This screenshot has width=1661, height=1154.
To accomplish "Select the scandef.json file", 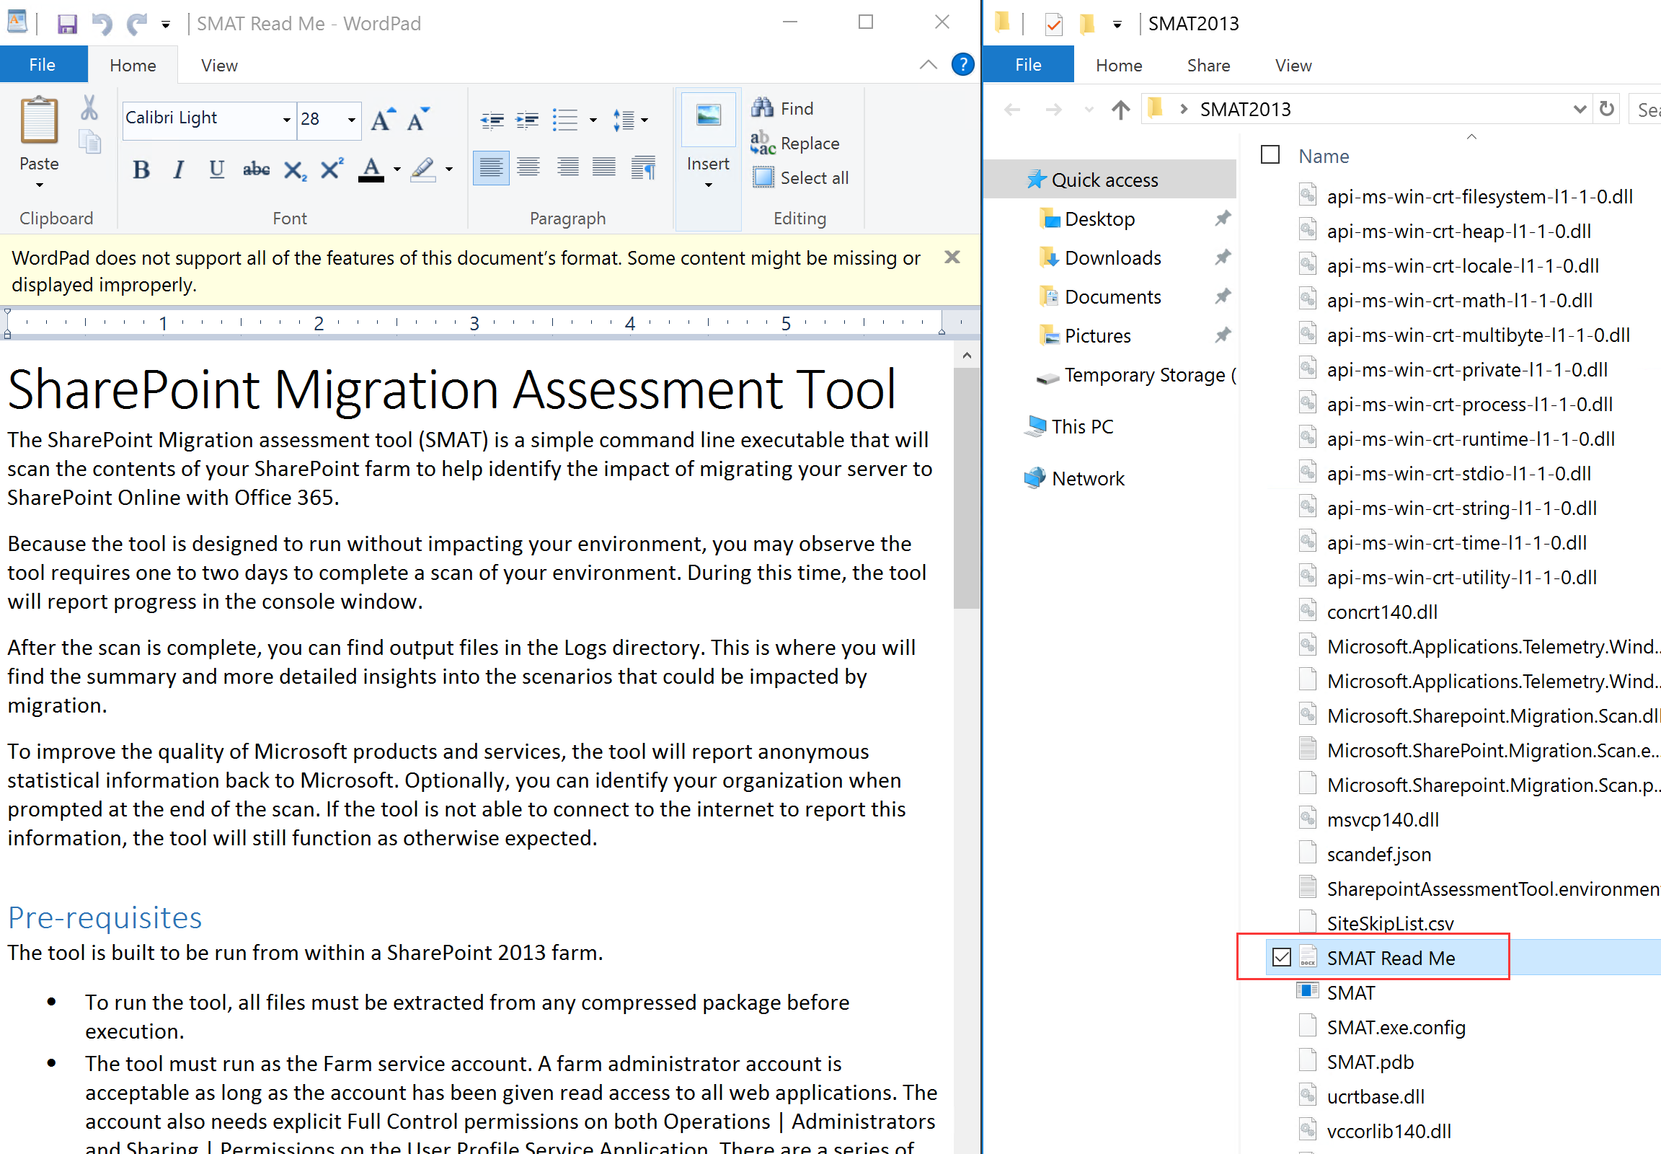I will coord(1378,854).
